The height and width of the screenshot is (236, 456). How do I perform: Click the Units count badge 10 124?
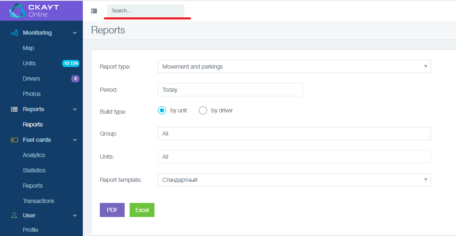point(70,63)
